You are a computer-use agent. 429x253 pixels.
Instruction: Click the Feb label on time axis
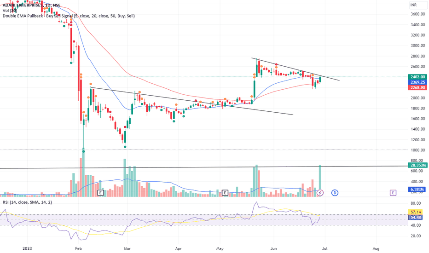(79, 248)
